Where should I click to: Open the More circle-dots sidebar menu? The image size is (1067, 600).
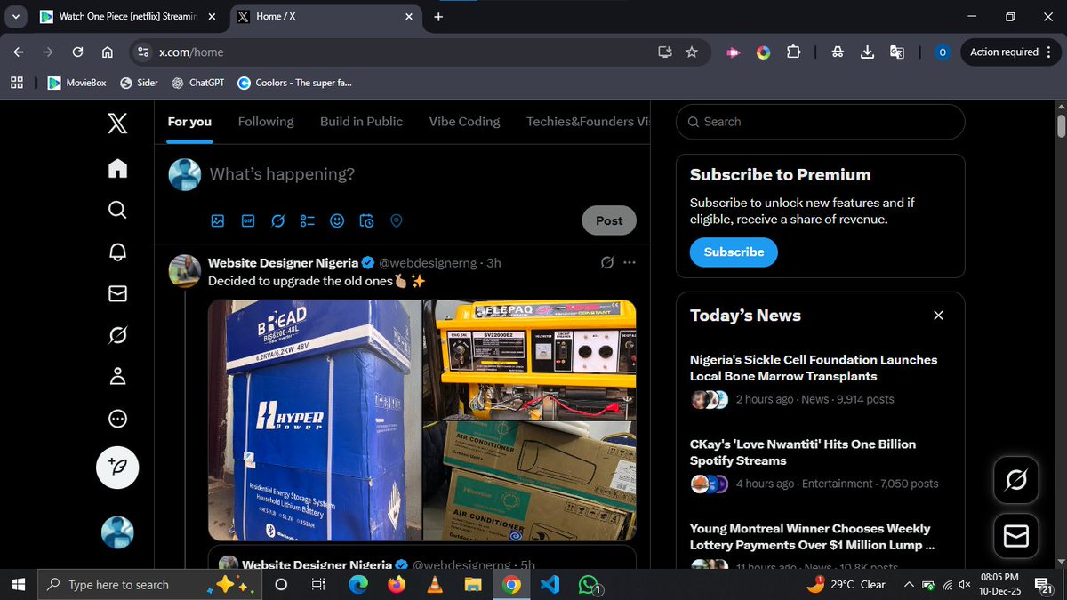117,419
